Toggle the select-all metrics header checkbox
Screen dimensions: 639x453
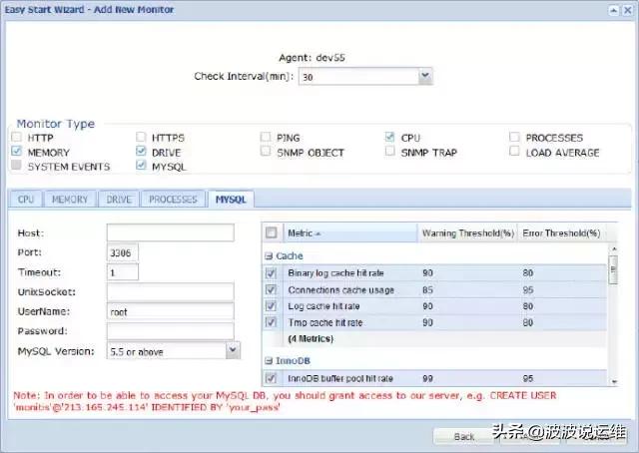click(x=271, y=233)
